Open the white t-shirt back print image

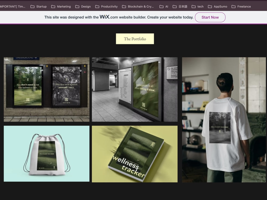click(224, 120)
